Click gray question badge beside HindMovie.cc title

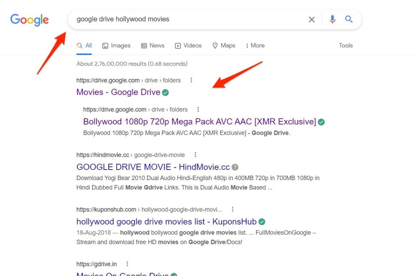(x=235, y=167)
